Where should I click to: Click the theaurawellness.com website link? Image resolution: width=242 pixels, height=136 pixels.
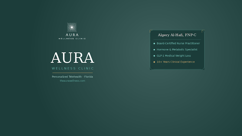72,81
